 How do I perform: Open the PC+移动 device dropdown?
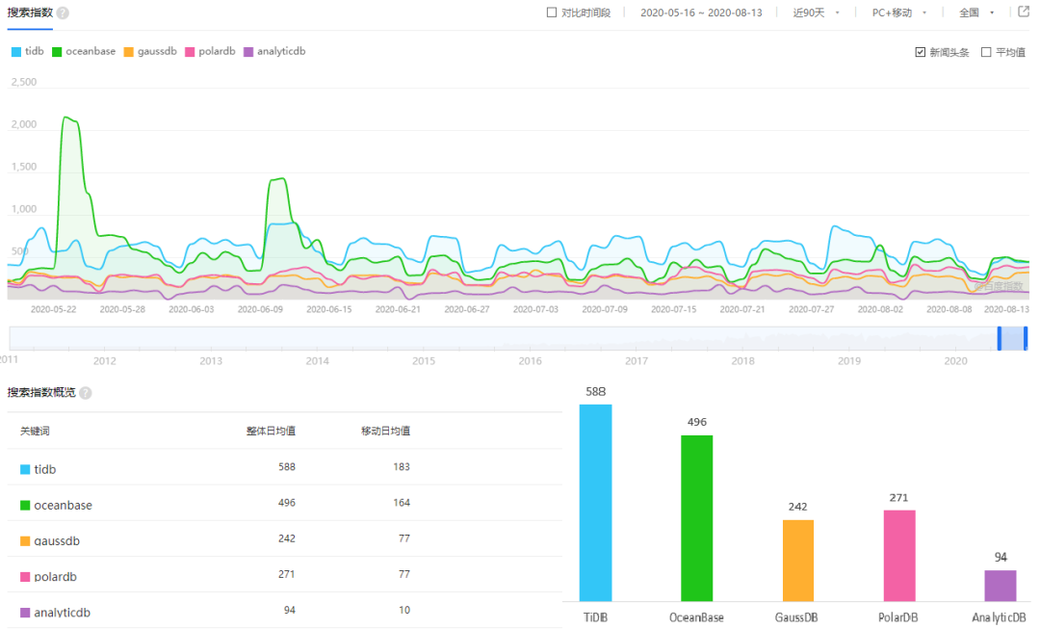[899, 13]
